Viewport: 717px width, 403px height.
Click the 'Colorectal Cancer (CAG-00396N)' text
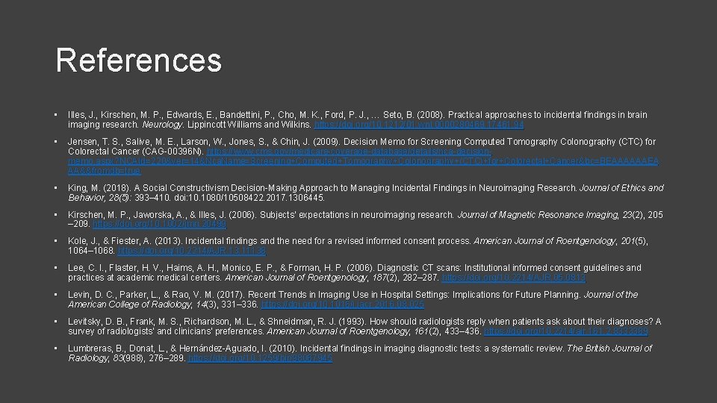coord(135,151)
